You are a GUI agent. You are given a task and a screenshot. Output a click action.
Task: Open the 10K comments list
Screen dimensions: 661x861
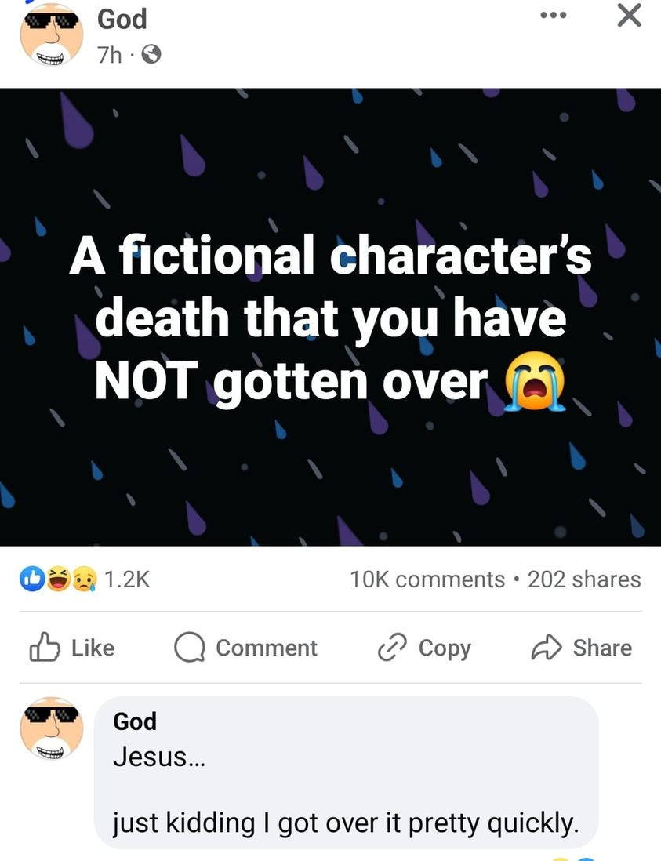427,579
